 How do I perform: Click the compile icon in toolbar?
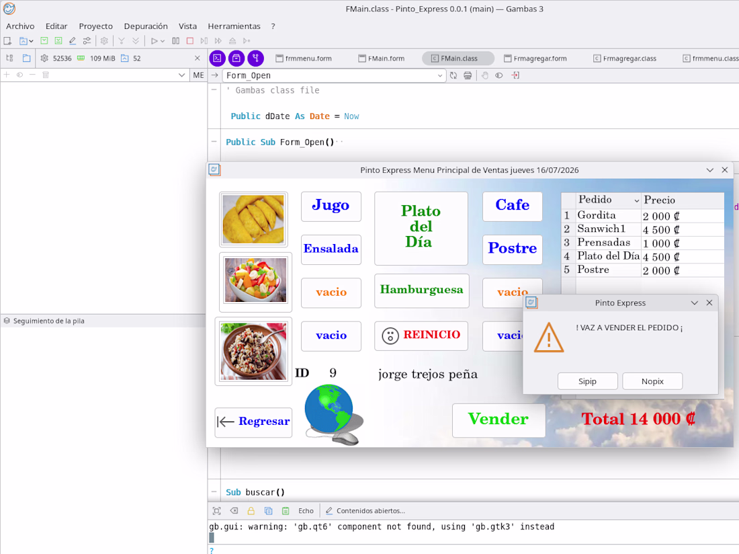pos(44,41)
